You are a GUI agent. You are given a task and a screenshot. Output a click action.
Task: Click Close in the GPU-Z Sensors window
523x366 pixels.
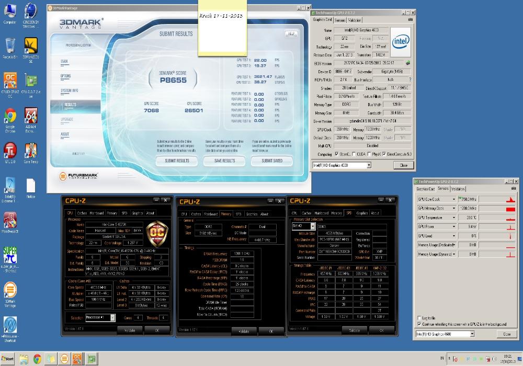click(507, 334)
